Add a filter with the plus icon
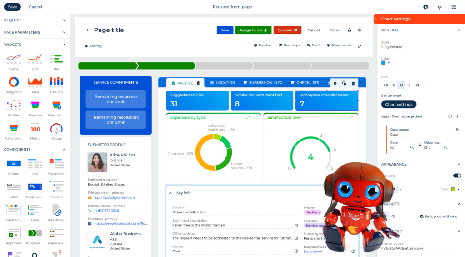 (x=457, y=116)
